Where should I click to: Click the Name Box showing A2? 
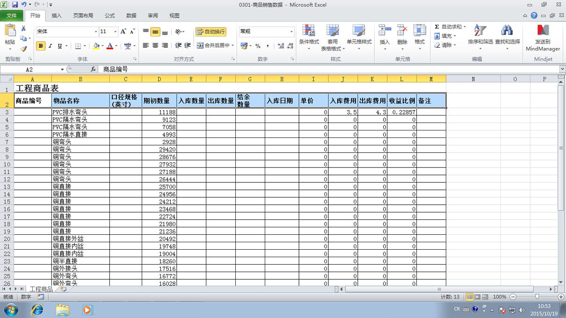30,69
